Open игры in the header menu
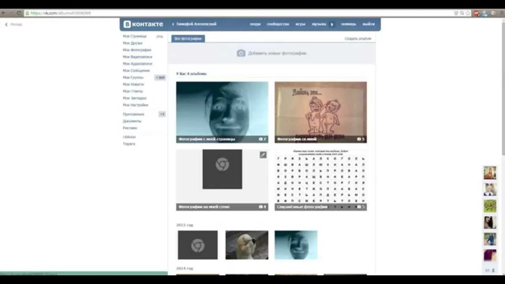The image size is (505, 284). (300, 24)
